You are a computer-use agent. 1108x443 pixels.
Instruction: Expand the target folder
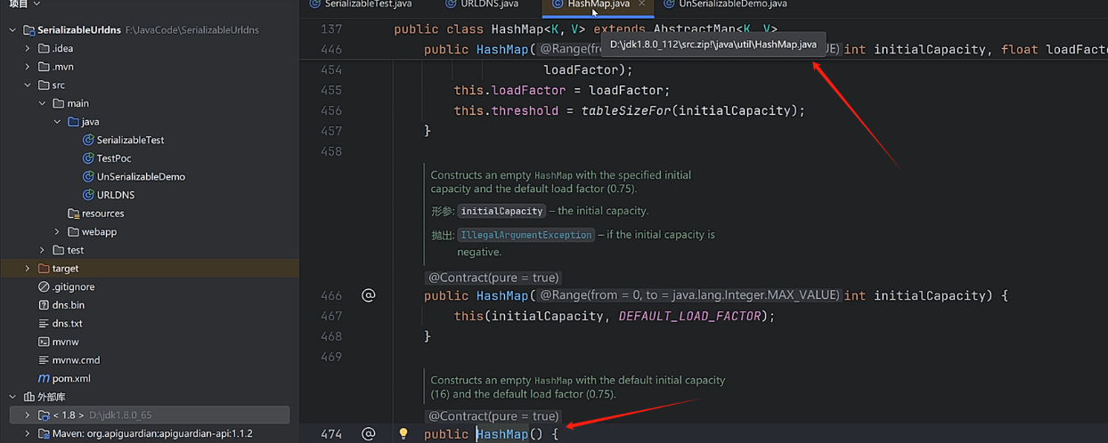(28, 268)
